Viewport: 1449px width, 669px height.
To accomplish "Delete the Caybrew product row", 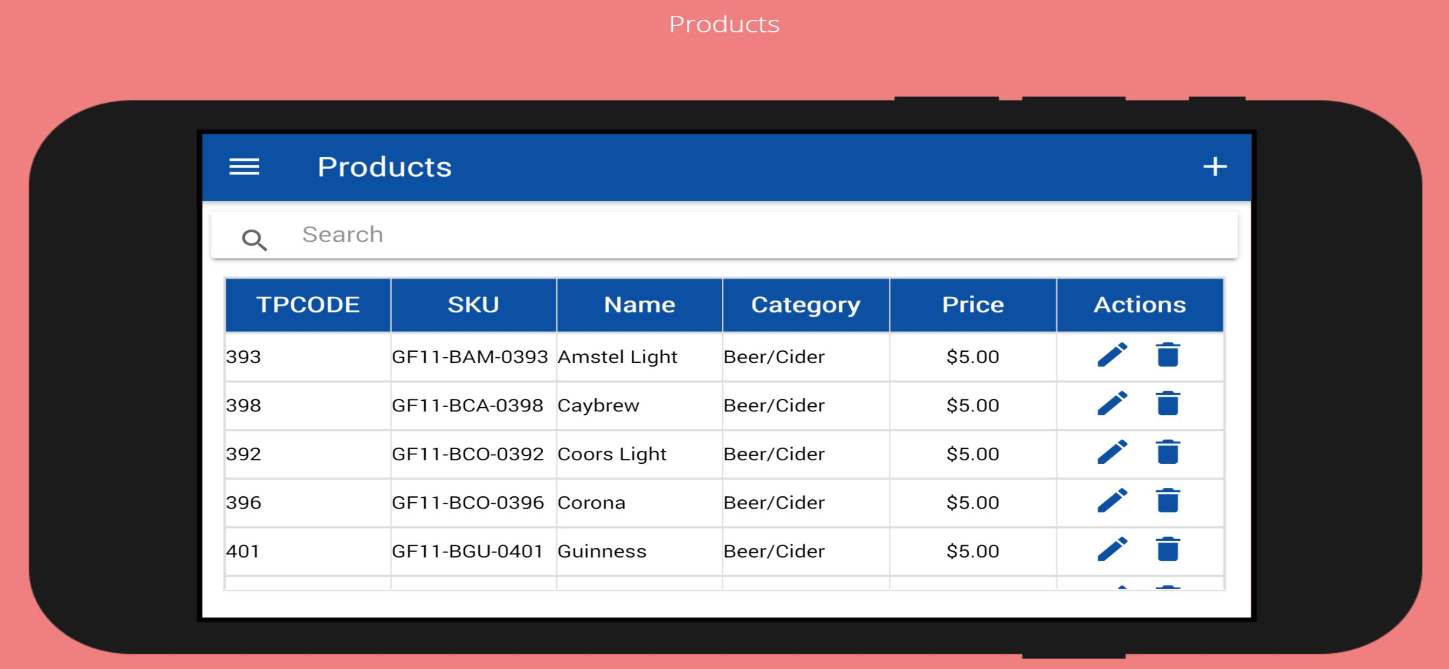I will click(x=1167, y=403).
